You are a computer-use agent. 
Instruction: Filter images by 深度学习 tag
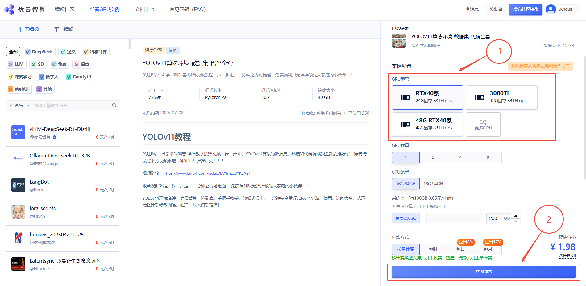[20, 77]
